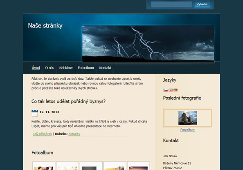
Task: Select the Czech flag language icon
Action: click(x=166, y=90)
